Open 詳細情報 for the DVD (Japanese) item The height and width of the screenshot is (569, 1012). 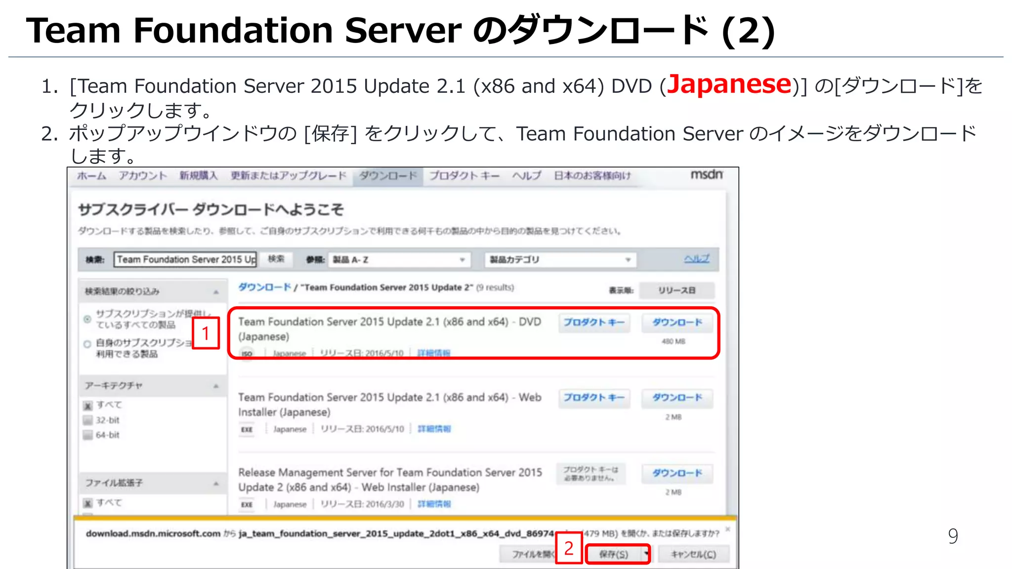pyautogui.click(x=434, y=353)
